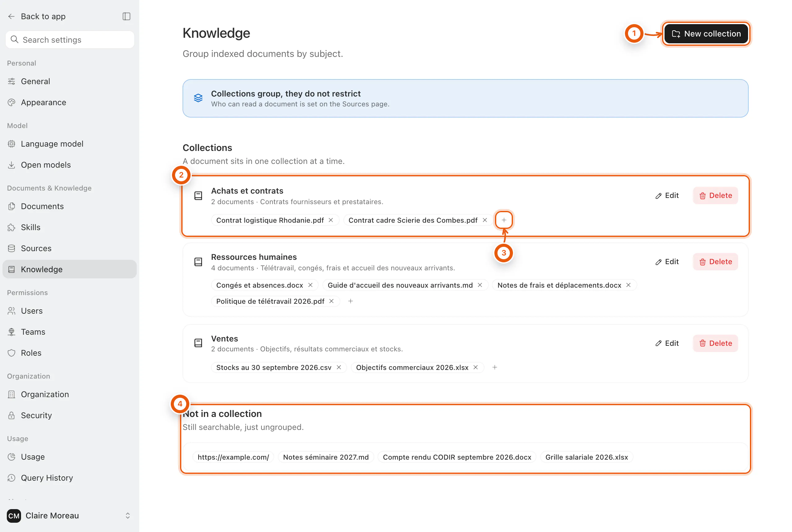Add document to Ventes collection
The image size is (792, 532).
(x=495, y=367)
